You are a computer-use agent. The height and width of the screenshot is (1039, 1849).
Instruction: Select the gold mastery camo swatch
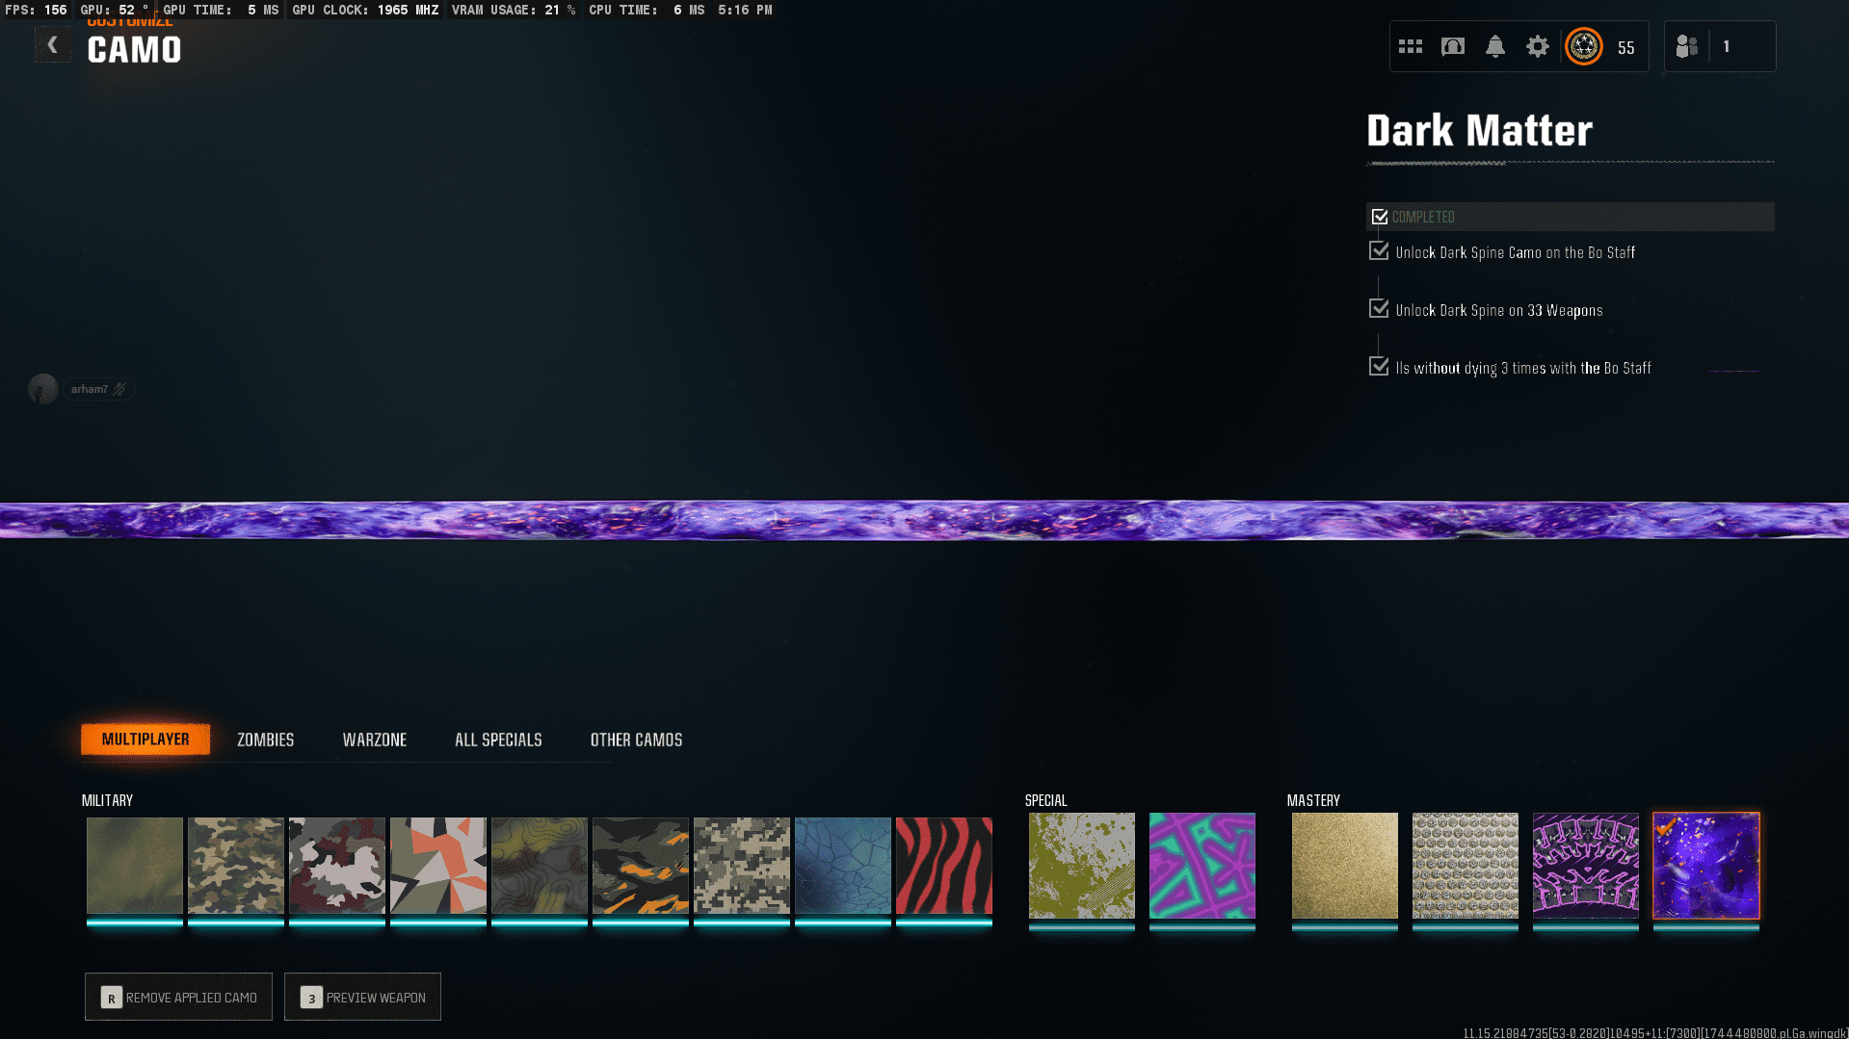click(x=1344, y=865)
